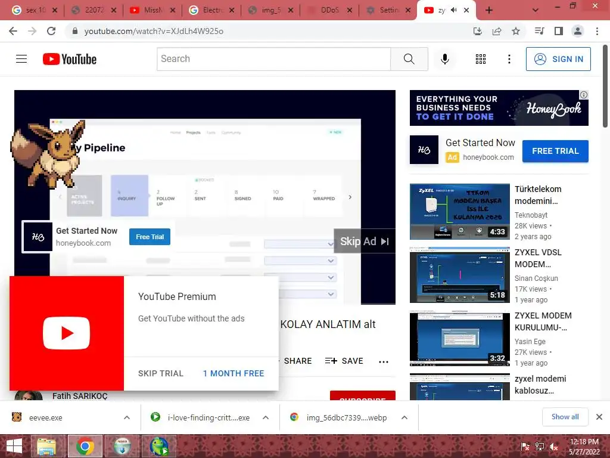Open ZYXEL MODEM KURULUMU video thumbnail

point(459,338)
